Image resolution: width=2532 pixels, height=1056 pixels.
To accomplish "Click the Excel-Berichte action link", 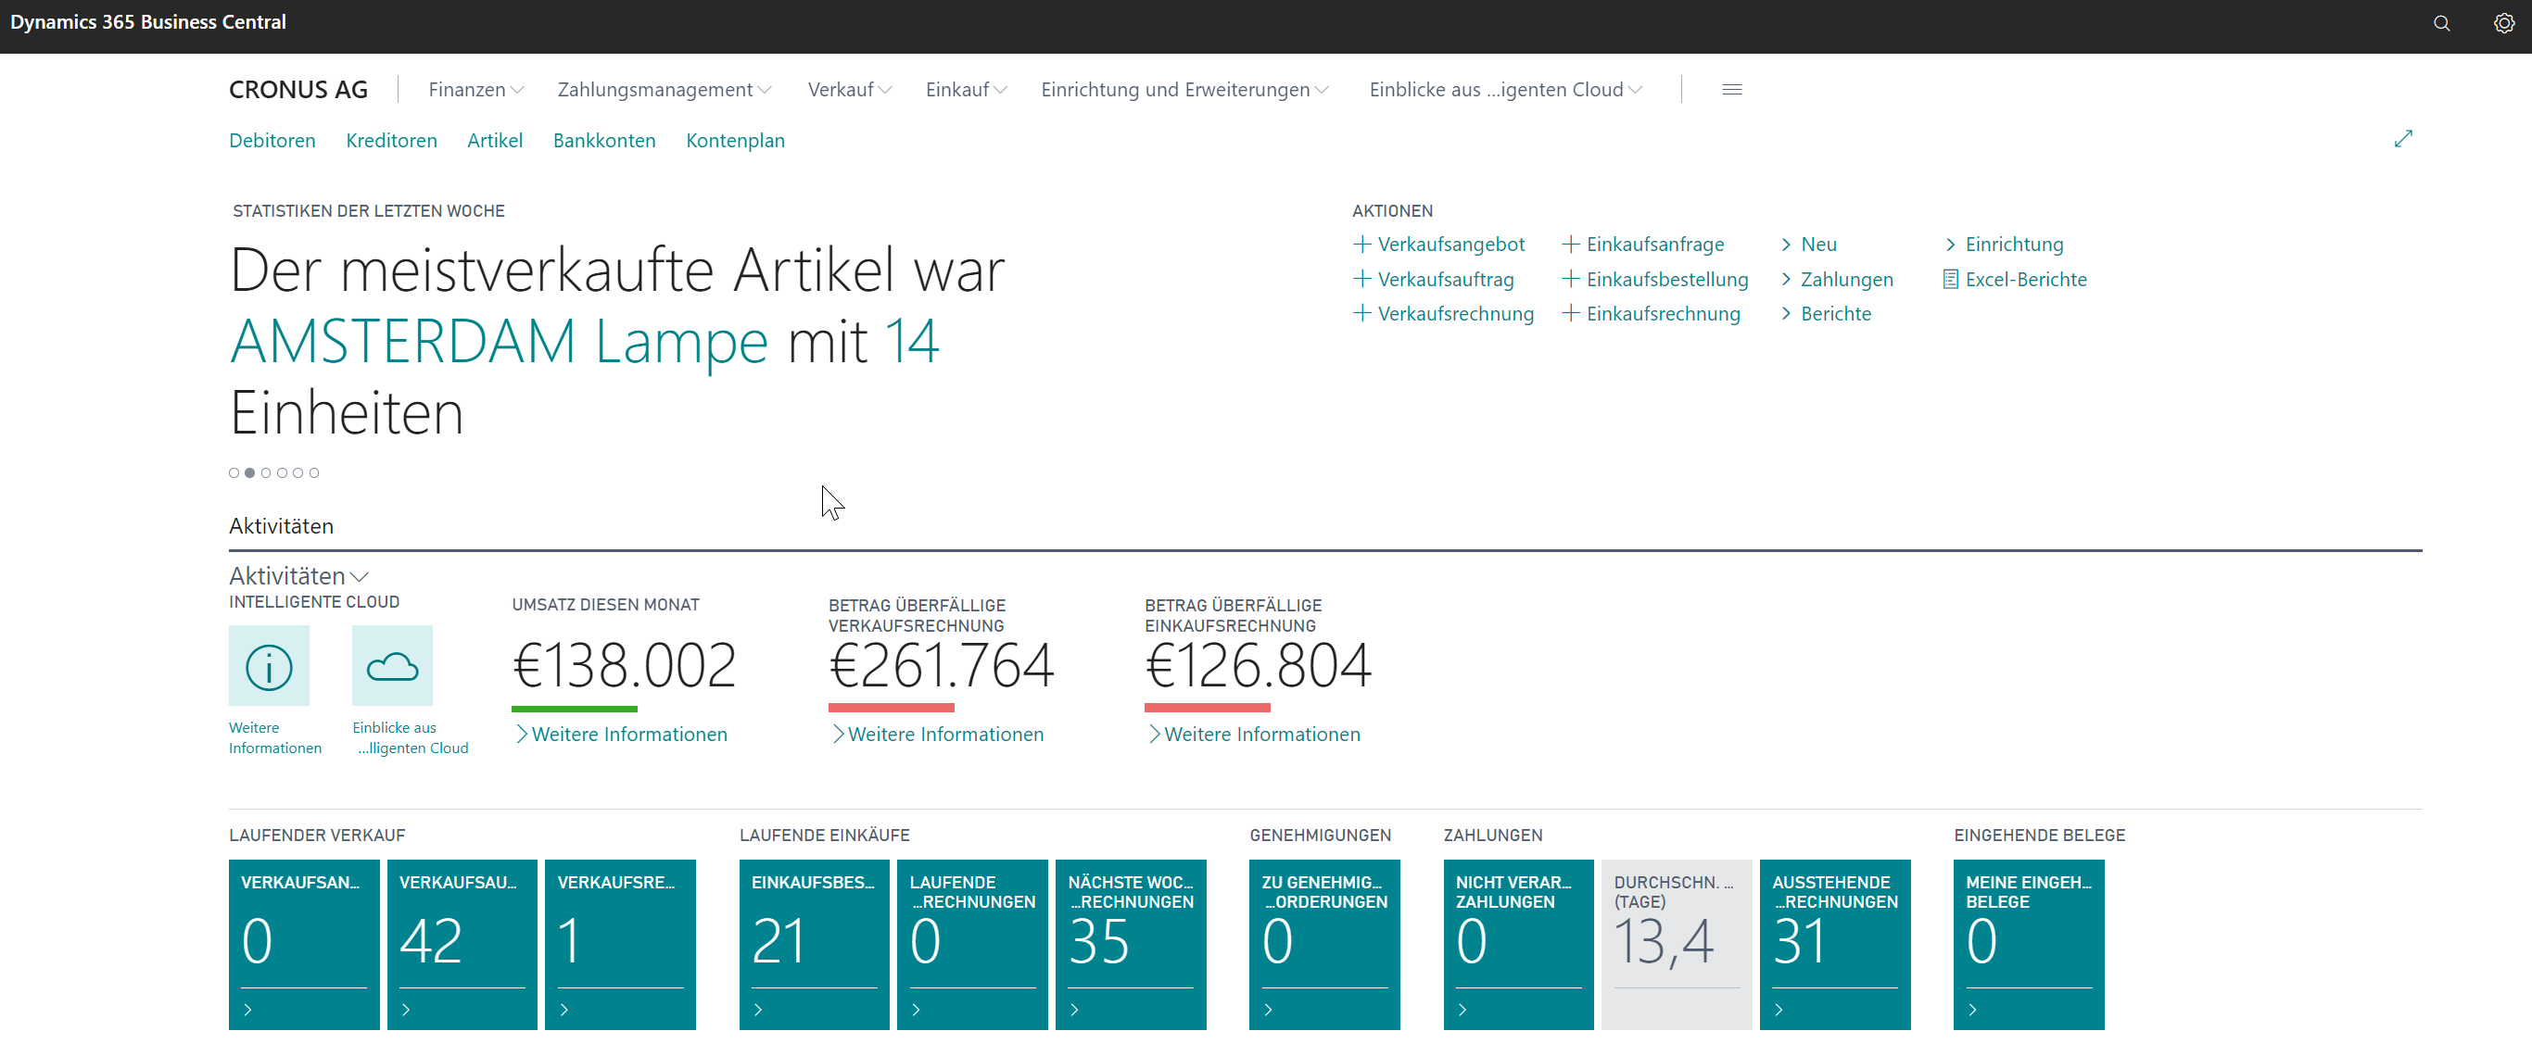I will 2026,279.
